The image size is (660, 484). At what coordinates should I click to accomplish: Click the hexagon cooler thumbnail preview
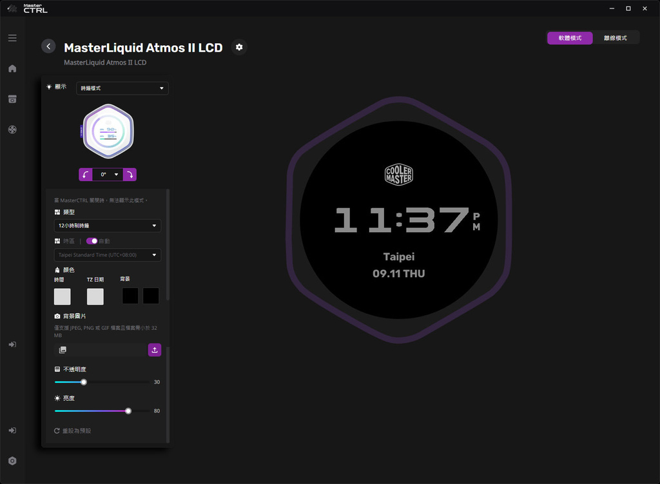point(108,131)
